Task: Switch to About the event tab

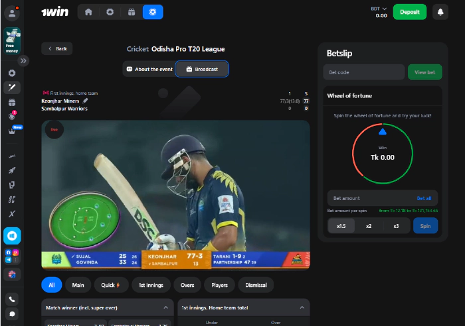Action: 149,69
